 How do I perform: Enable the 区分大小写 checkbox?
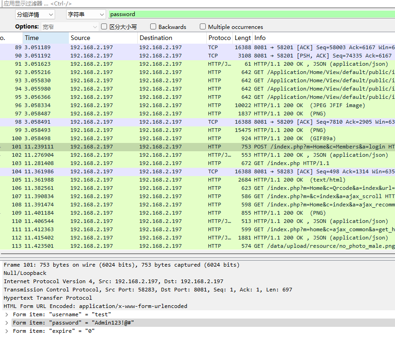(x=104, y=27)
